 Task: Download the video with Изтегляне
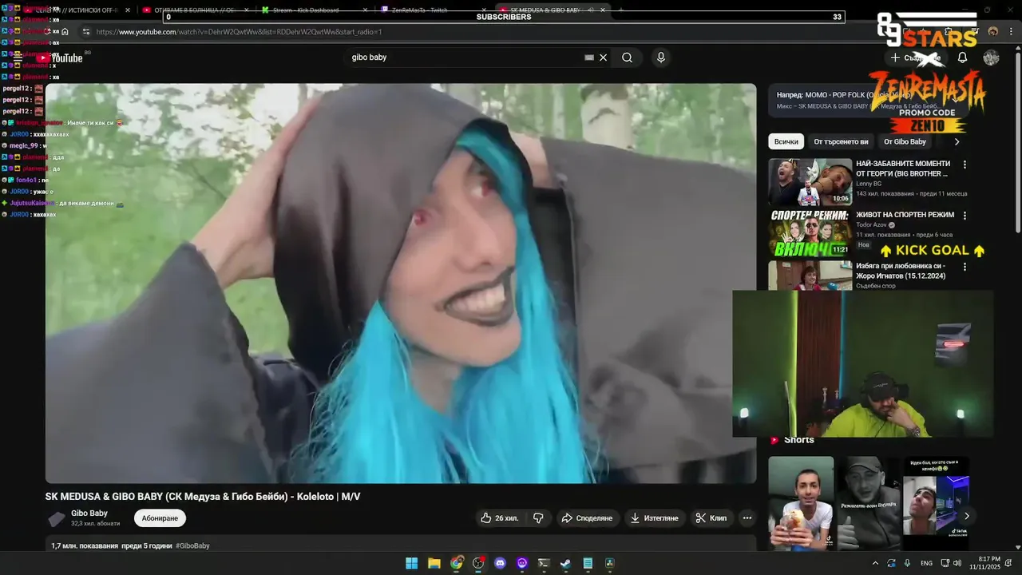pyautogui.click(x=654, y=518)
